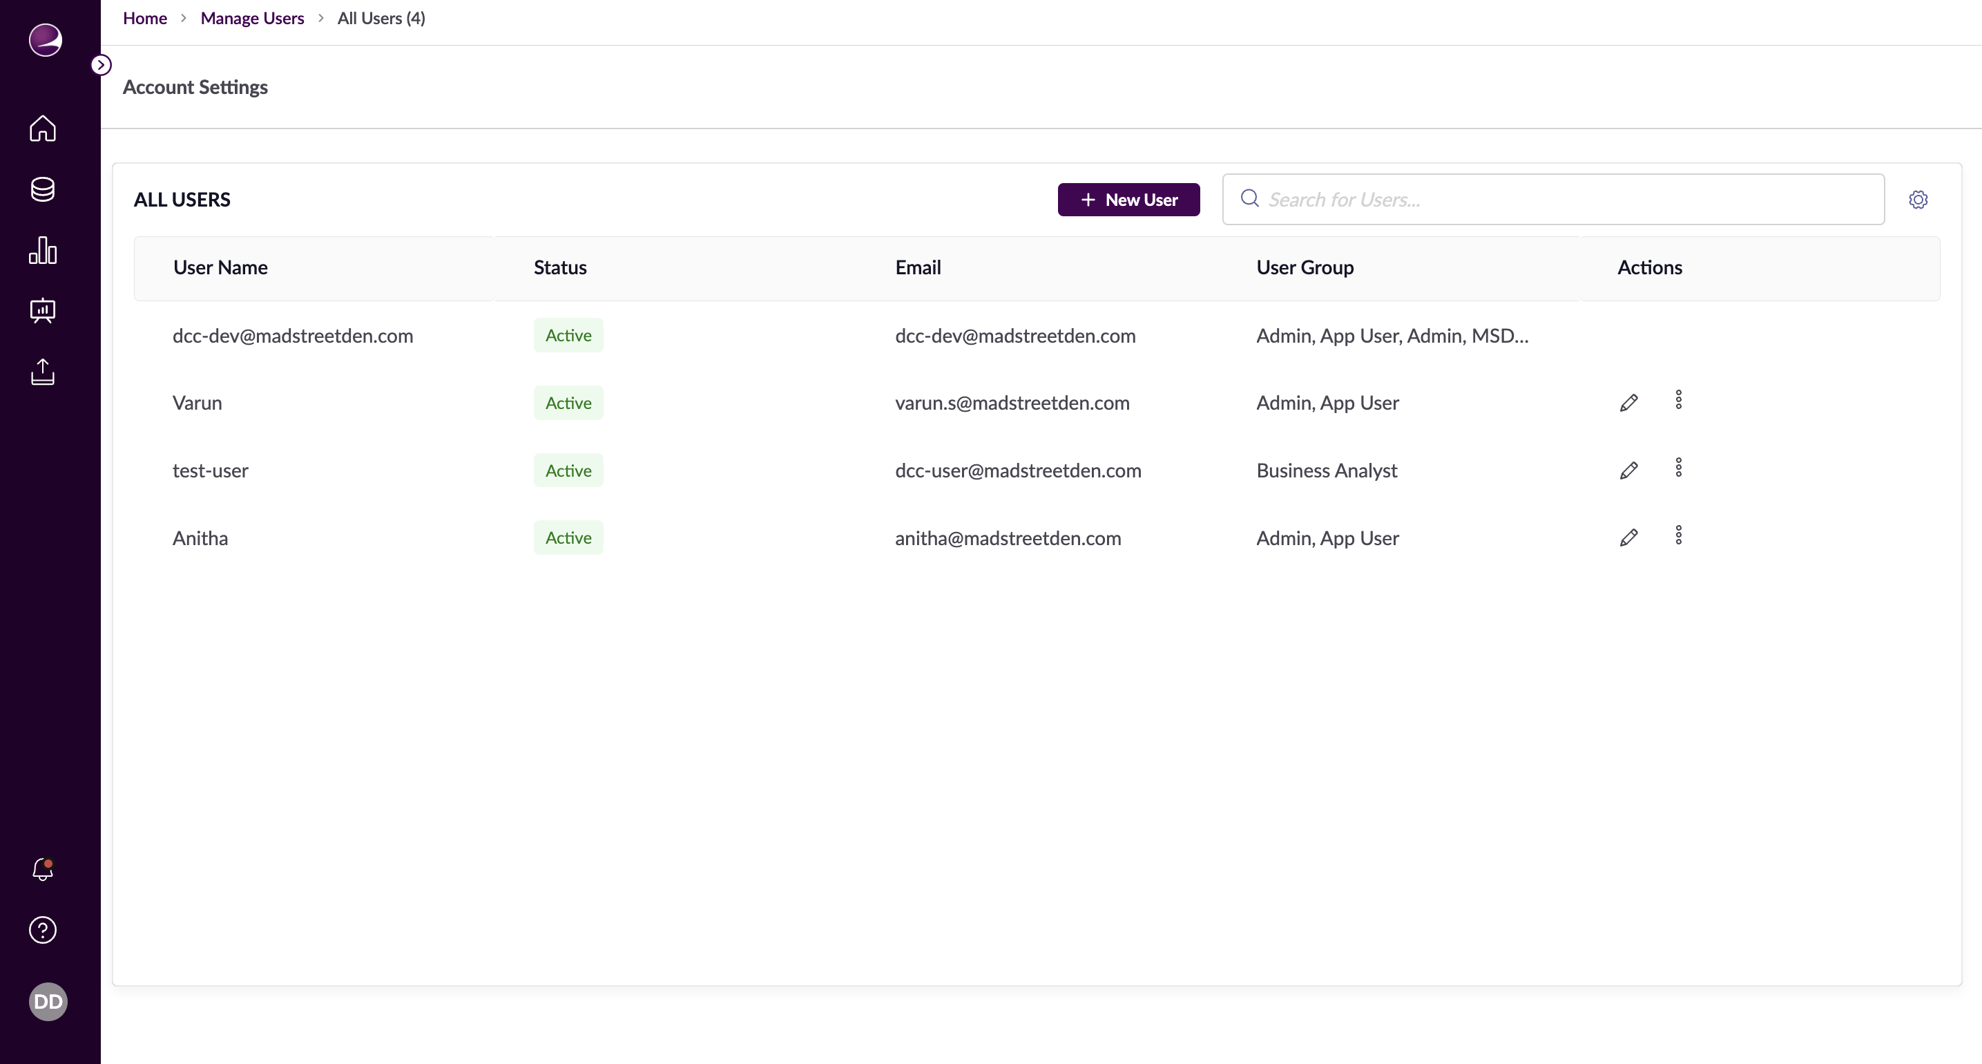The height and width of the screenshot is (1064, 1982).
Task: Click the presentation dashboard icon in sidebar
Action: point(42,311)
